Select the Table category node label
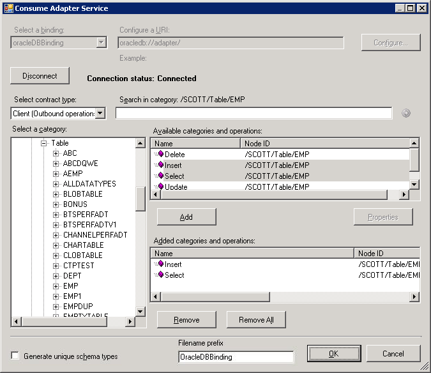The width and height of the screenshot is (431, 373). (x=60, y=143)
